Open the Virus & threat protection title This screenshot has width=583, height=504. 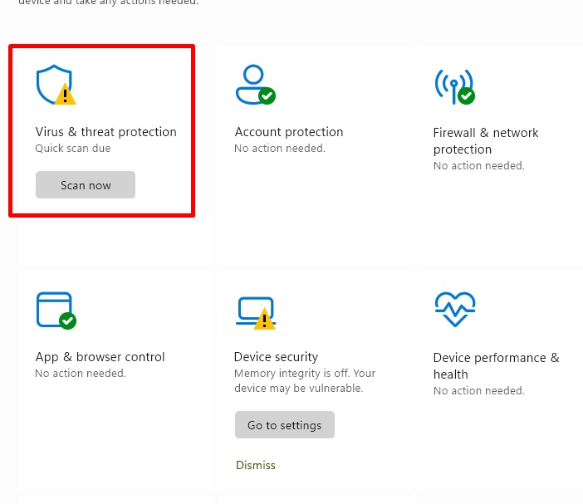105,132
